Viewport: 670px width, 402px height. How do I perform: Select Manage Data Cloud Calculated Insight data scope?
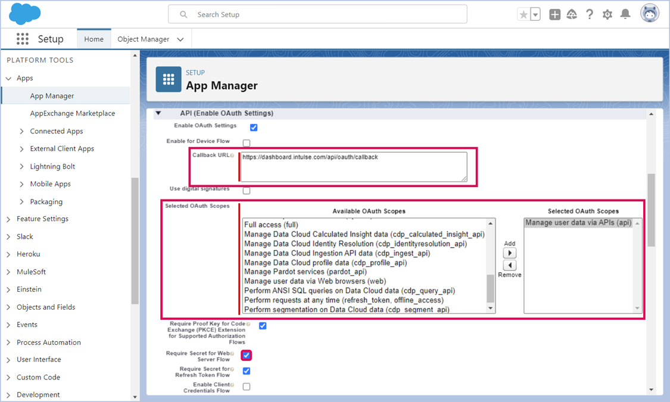click(x=364, y=234)
